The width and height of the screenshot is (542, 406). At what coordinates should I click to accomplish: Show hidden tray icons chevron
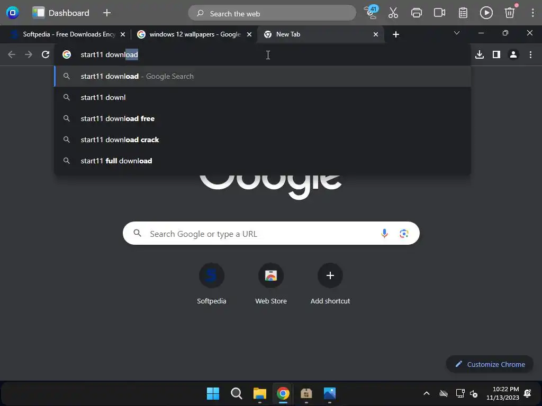click(x=427, y=393)
